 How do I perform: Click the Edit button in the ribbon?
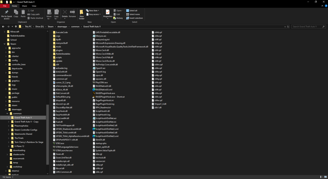tap(117, 14)
